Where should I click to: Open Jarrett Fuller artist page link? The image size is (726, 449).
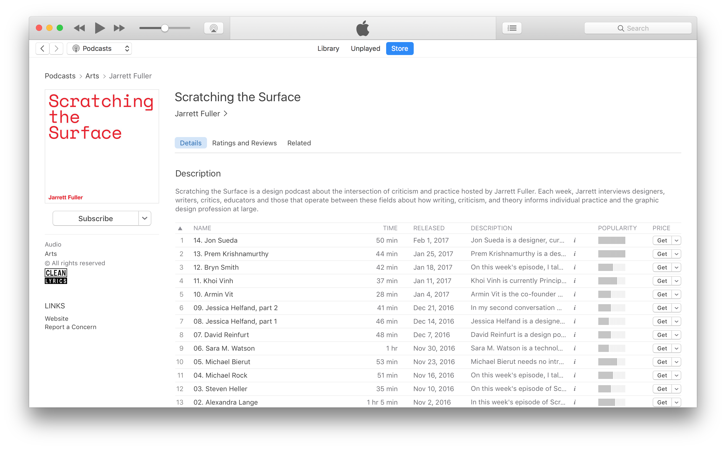pos(201,113)
